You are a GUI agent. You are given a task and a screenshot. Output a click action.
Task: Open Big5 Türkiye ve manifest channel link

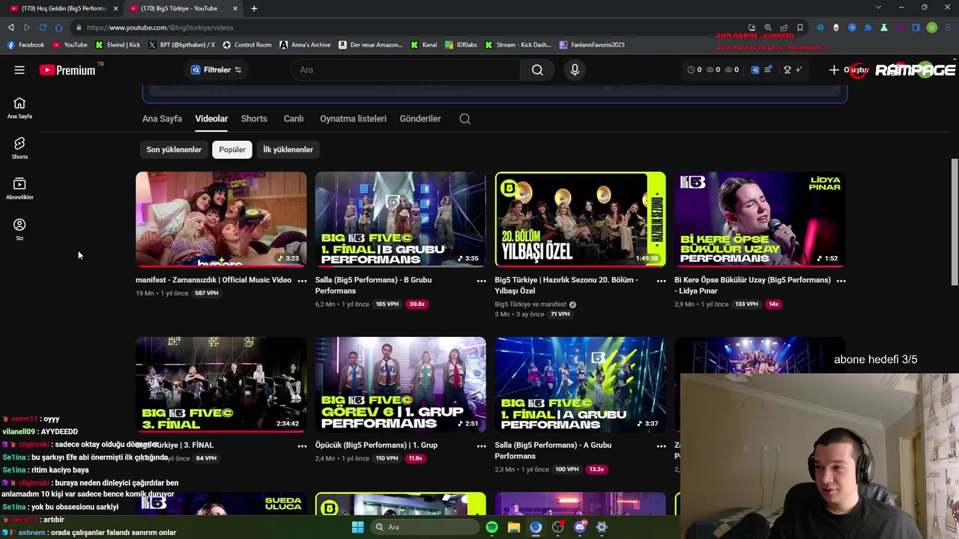530,304
